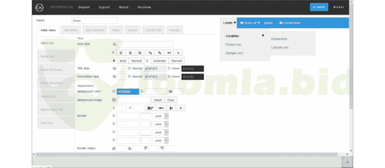The height and width of the screenshot is (168, 385).
Task: Select right text alignment icon
Action: click(140, 53)
